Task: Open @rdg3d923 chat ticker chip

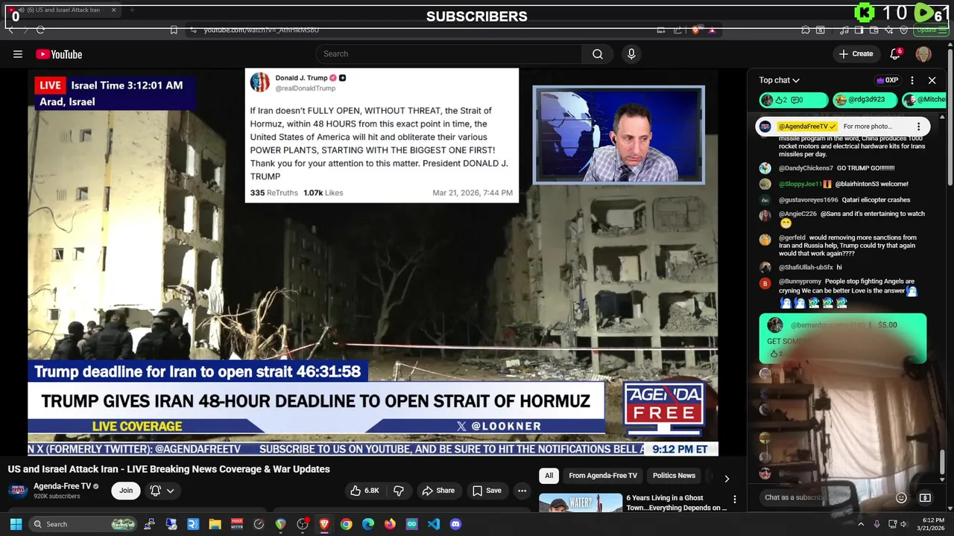Action: 863,100
